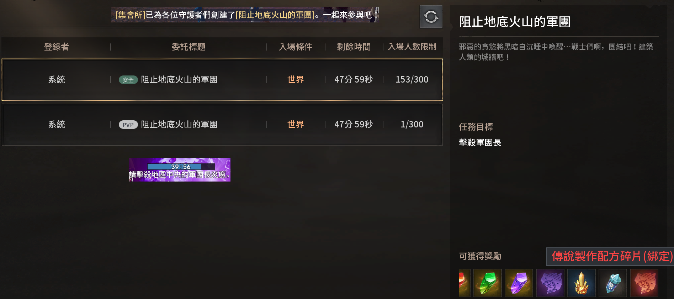Viewport: 674px width, 299px height.
Task: Select the purple crystal reward icon
Action: click(x=519, y=283)
